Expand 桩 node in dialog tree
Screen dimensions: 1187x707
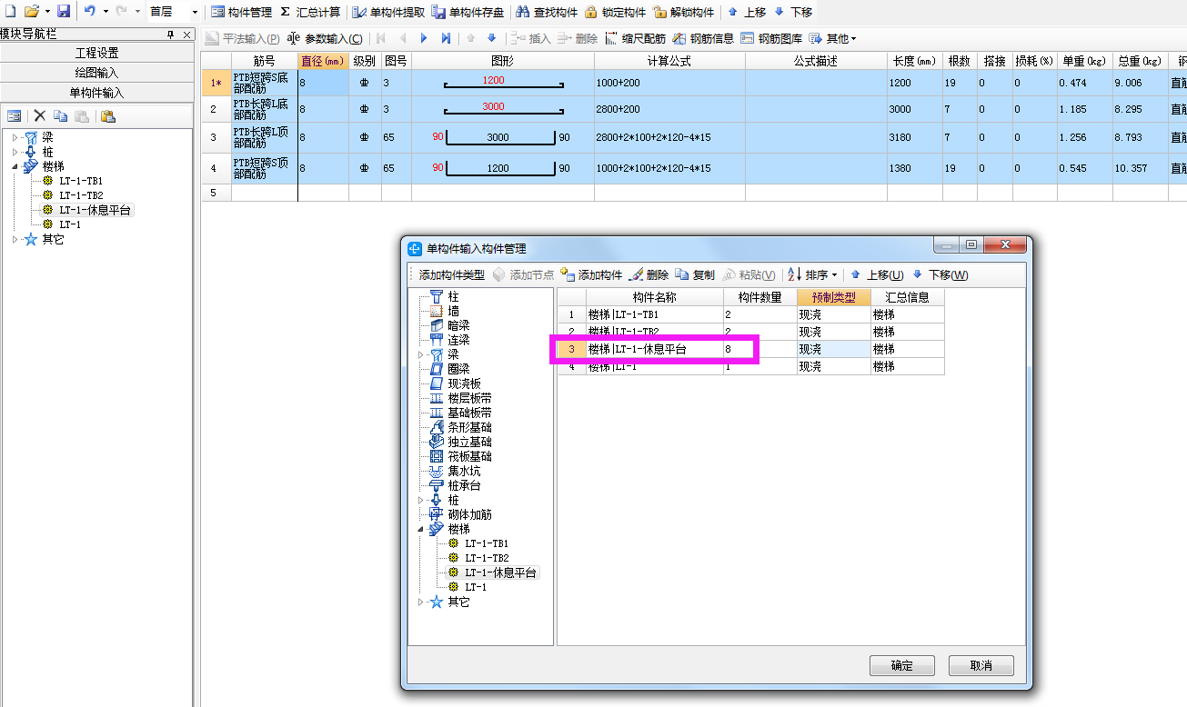420,500
